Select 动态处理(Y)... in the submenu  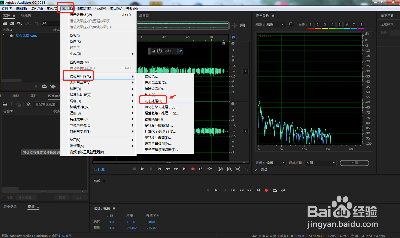(x=164, y=101)
